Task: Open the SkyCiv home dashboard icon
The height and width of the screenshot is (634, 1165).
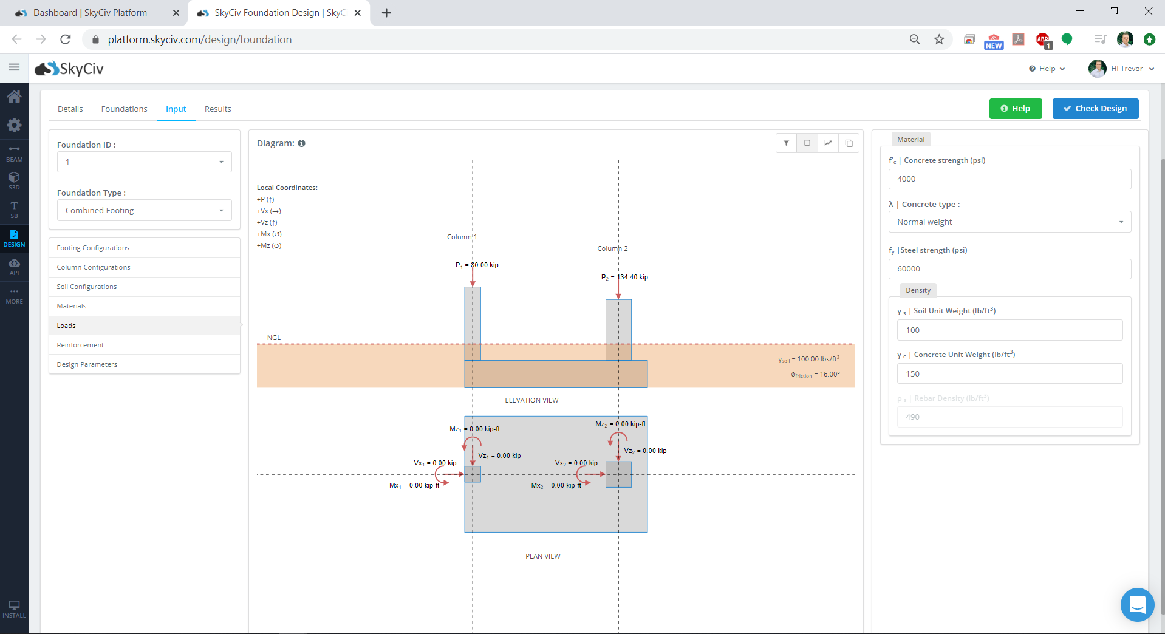Action: 14,97
